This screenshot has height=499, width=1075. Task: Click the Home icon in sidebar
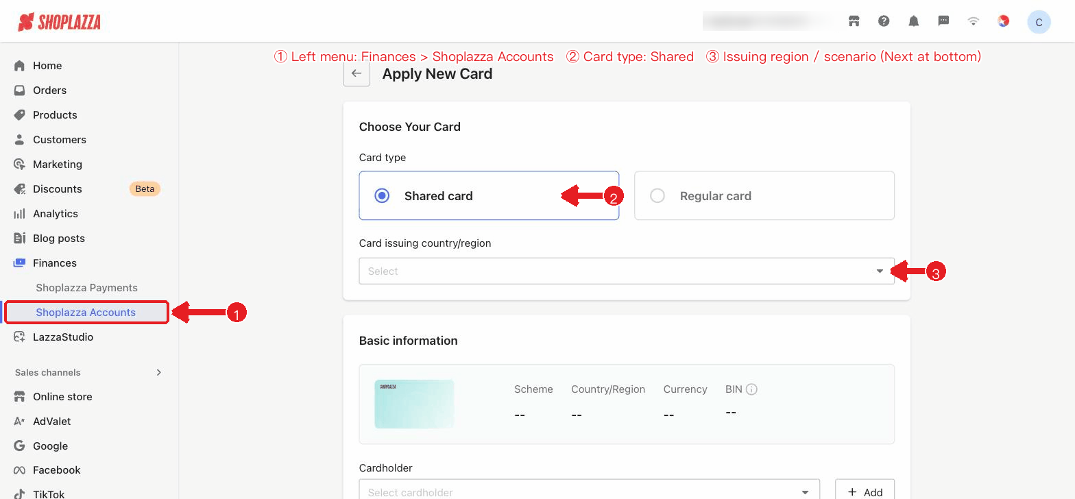tap(19, 66)
